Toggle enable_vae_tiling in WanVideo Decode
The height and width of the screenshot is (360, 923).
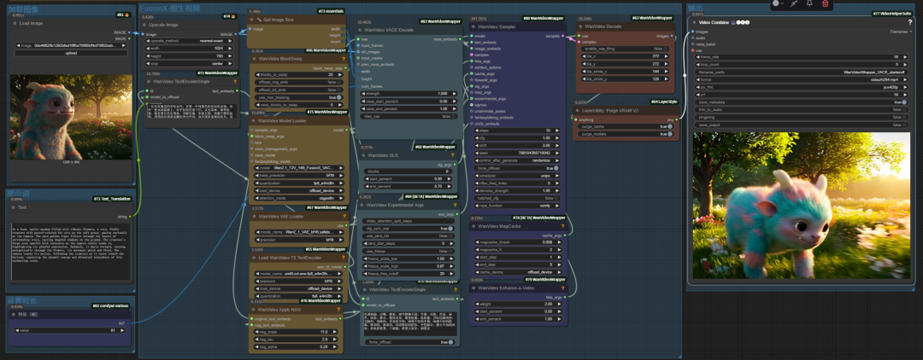tap(625, 49)
